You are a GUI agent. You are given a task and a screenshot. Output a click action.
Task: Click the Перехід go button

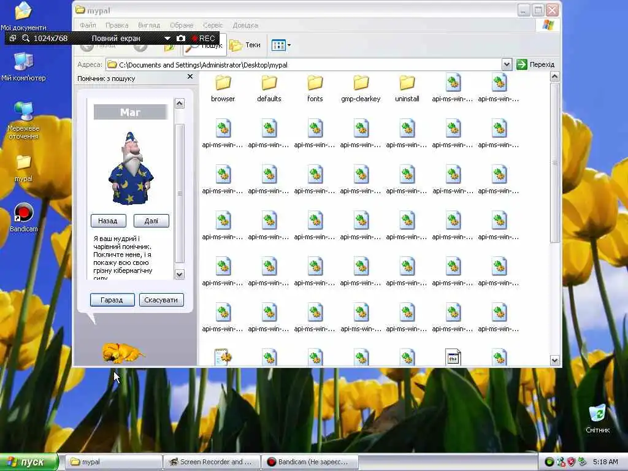536,64
